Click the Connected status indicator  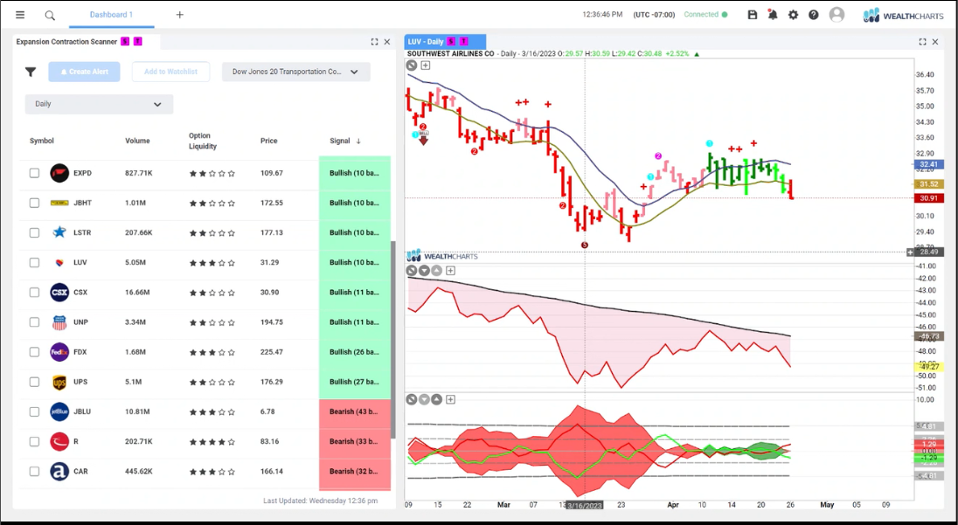(705, 15)
